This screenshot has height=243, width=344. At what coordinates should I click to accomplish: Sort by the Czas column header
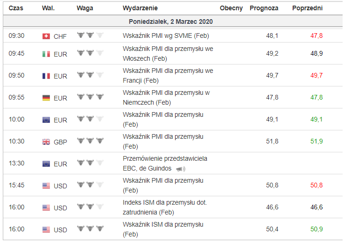pyautogui.click(x=16, y=8)
